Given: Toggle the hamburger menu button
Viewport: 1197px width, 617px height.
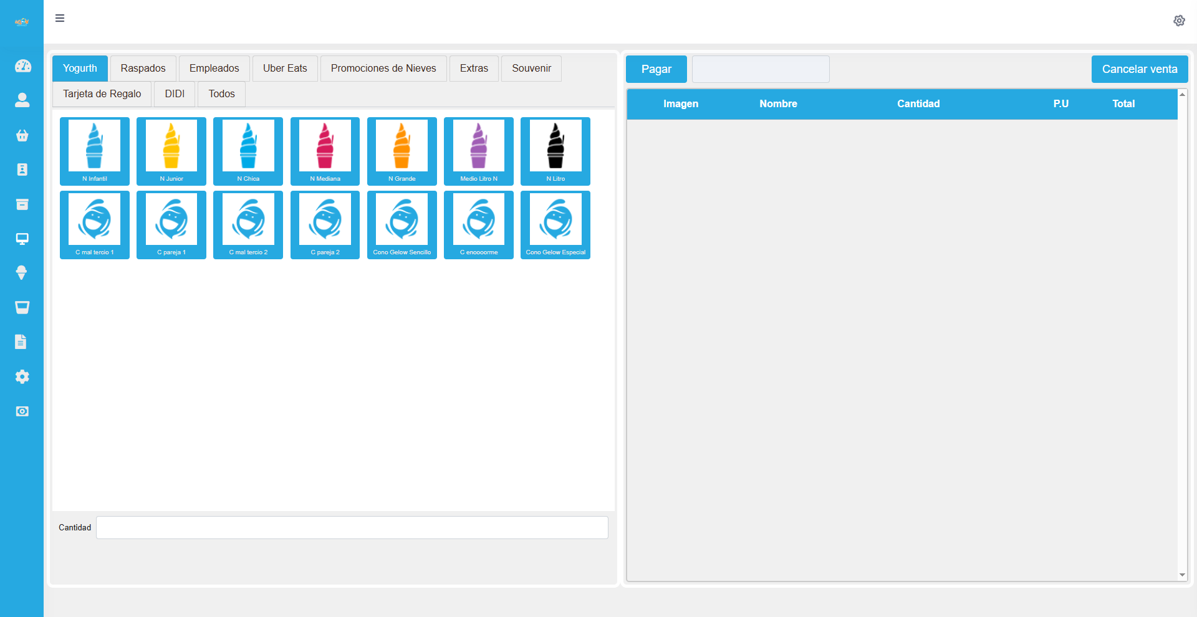Looking at the screenshot, I should coord(60,18).
